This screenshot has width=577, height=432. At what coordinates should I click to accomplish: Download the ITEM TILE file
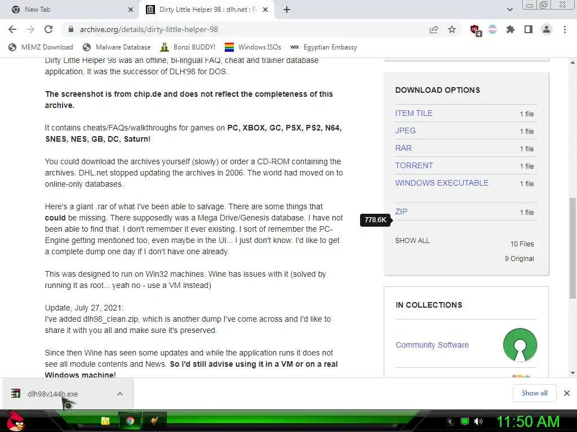(414, 113)
